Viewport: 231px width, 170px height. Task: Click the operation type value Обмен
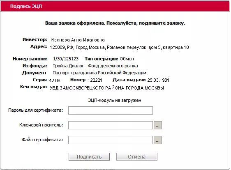tap(127, 59)
